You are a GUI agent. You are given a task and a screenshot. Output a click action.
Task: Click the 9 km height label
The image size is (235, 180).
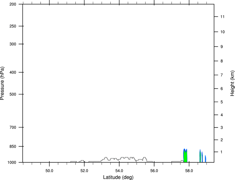point(222,47)
